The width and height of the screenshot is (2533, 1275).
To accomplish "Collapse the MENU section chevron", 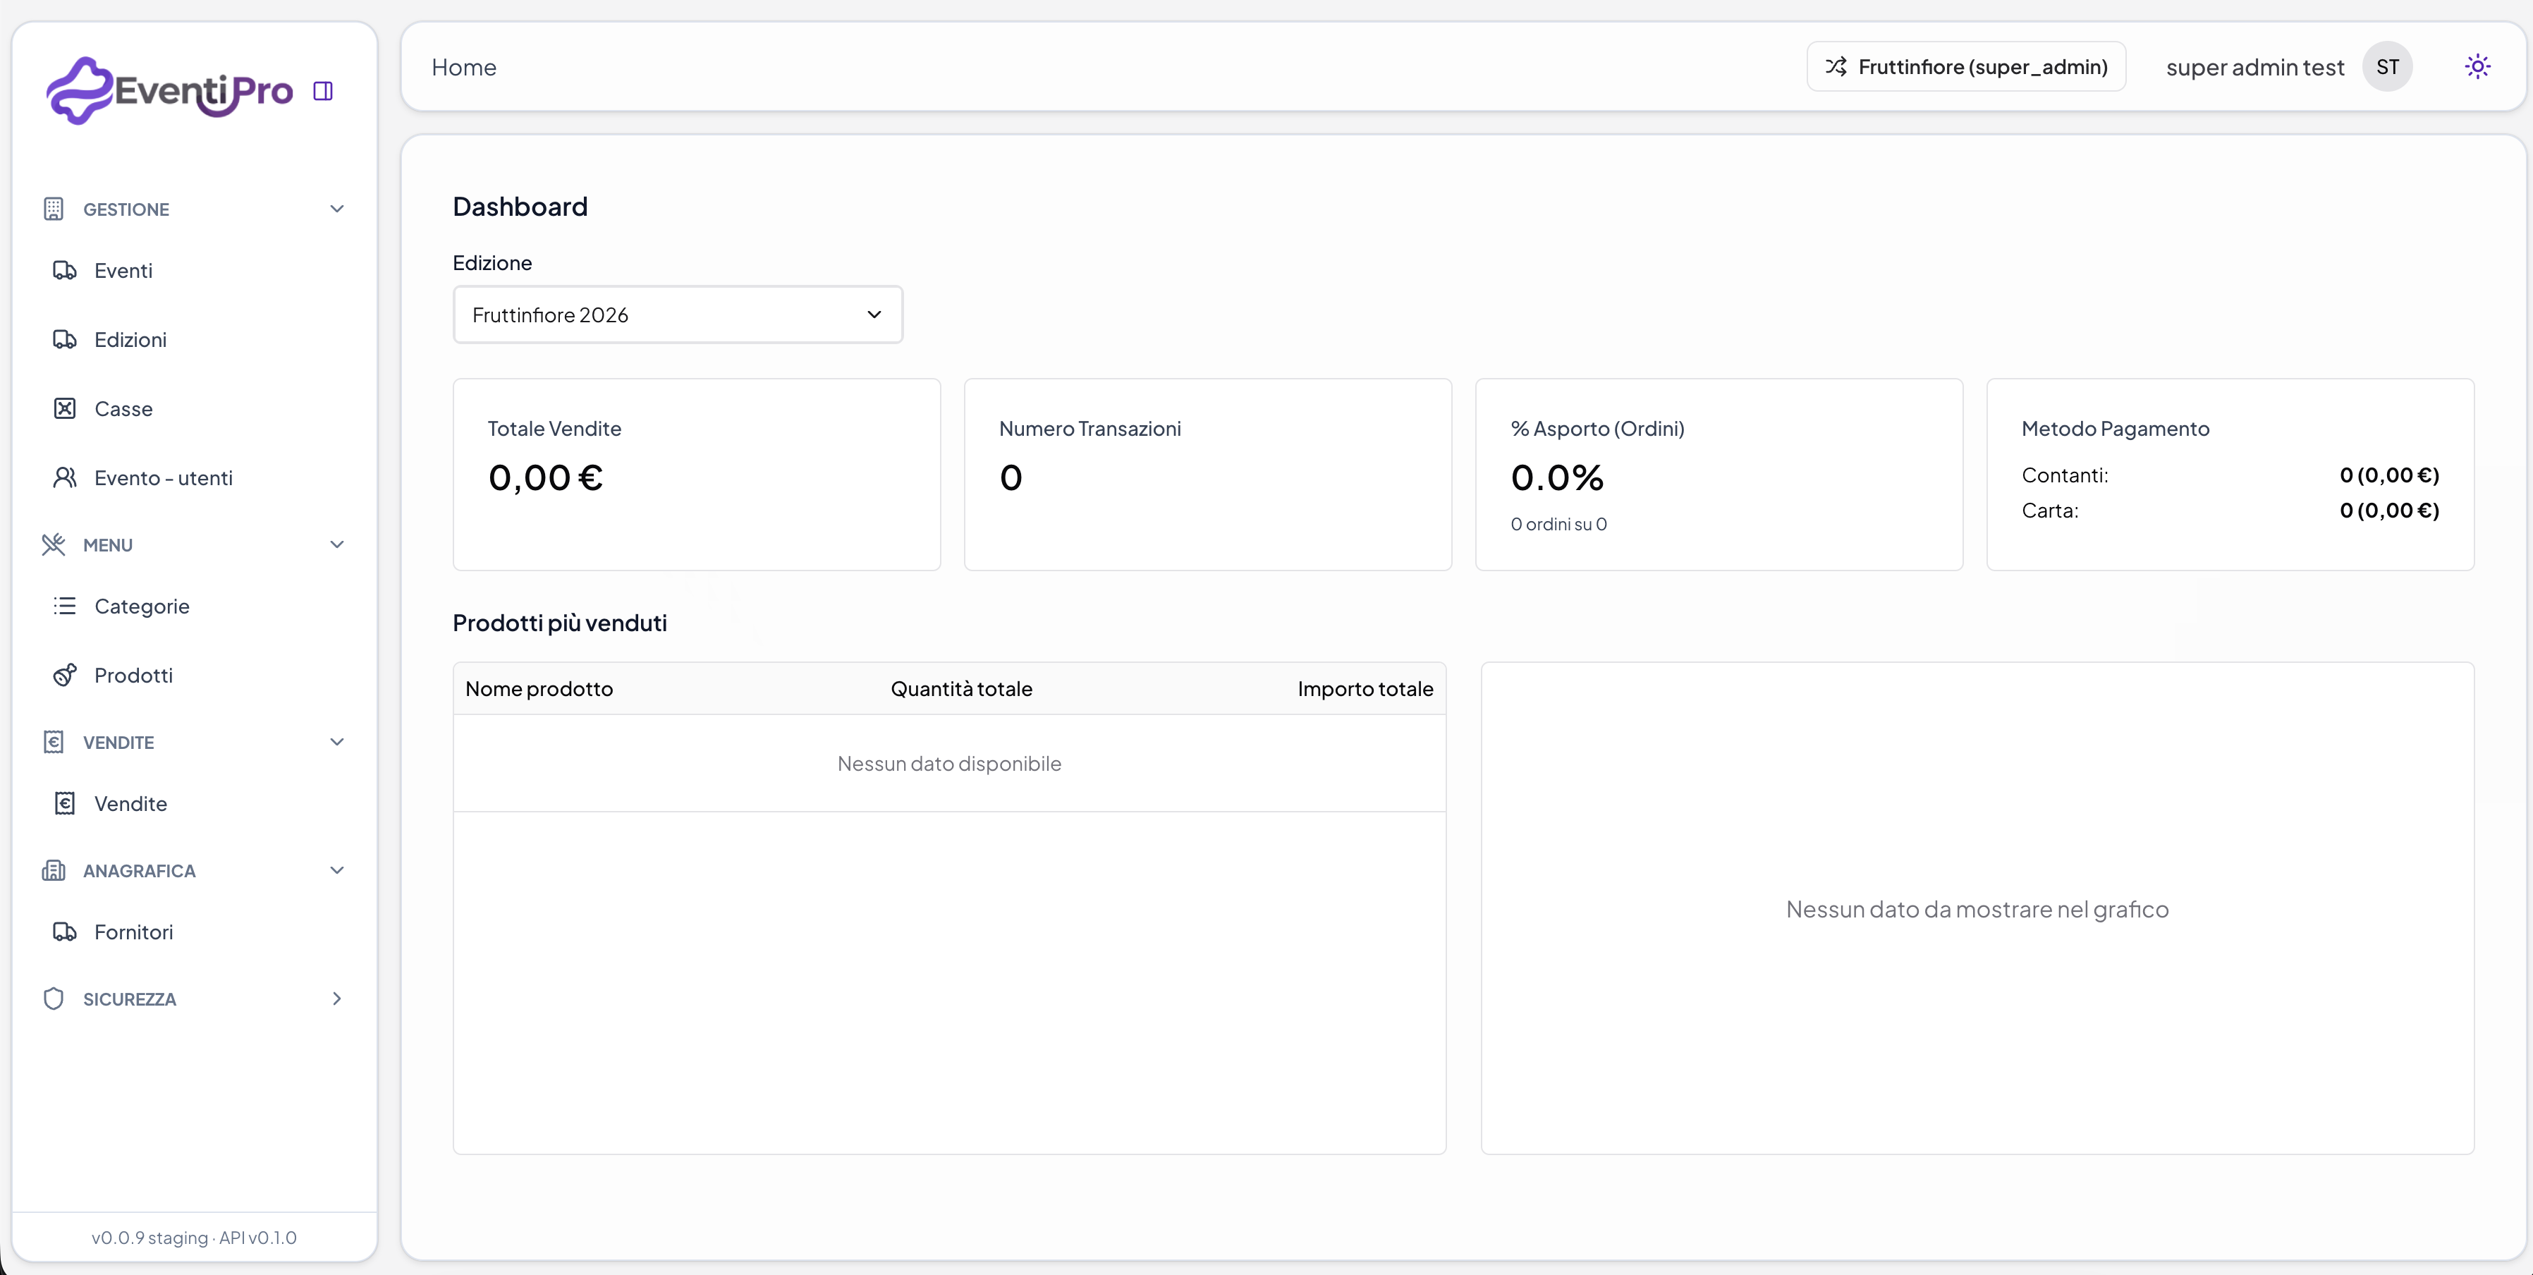I will click(336, 544).
